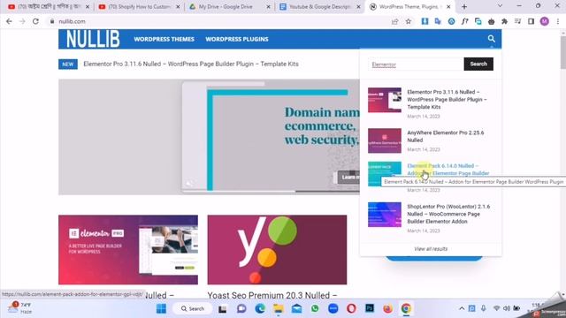The image size is (566, 318).
Task: Show hidden system tray icons chevron
Action: pyautogui.click(x=462, y=308)
